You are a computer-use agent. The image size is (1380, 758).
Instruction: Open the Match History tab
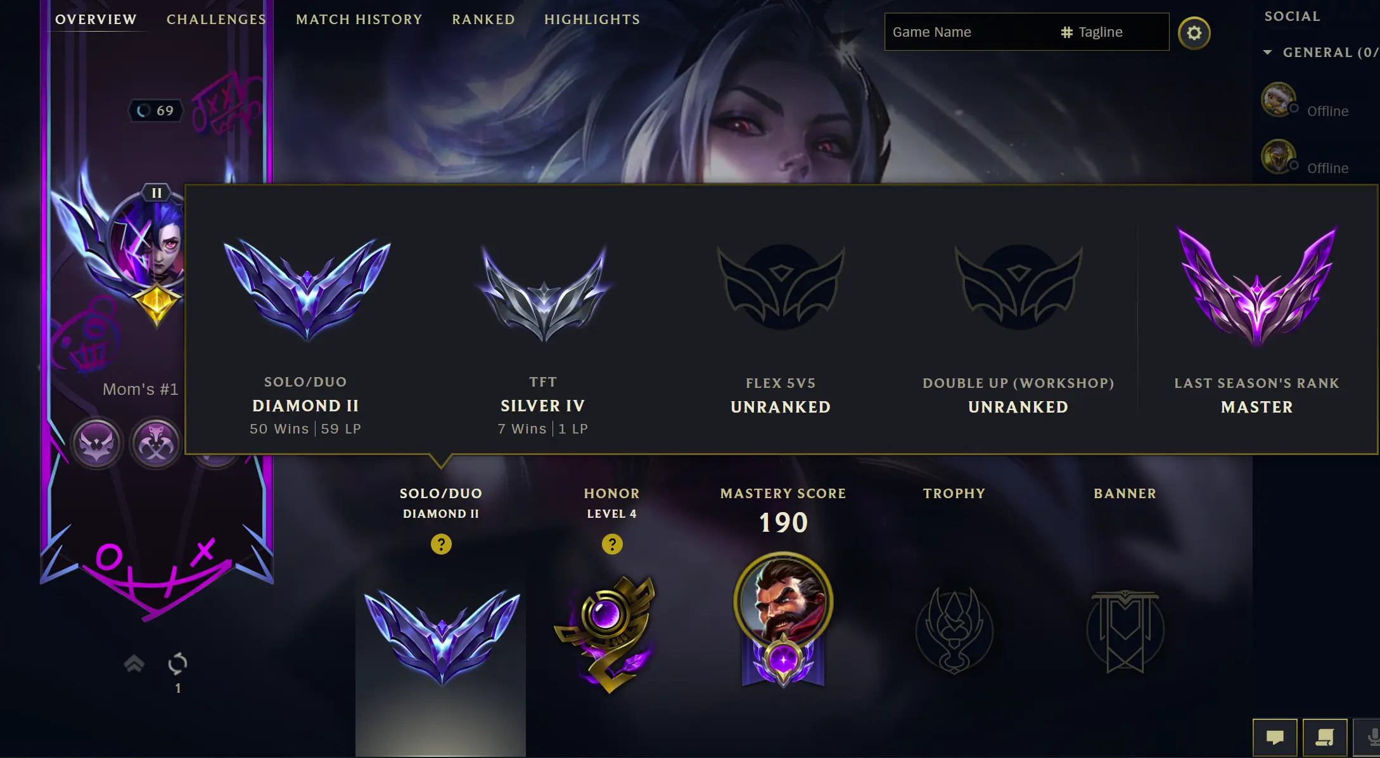click(359, 20)
